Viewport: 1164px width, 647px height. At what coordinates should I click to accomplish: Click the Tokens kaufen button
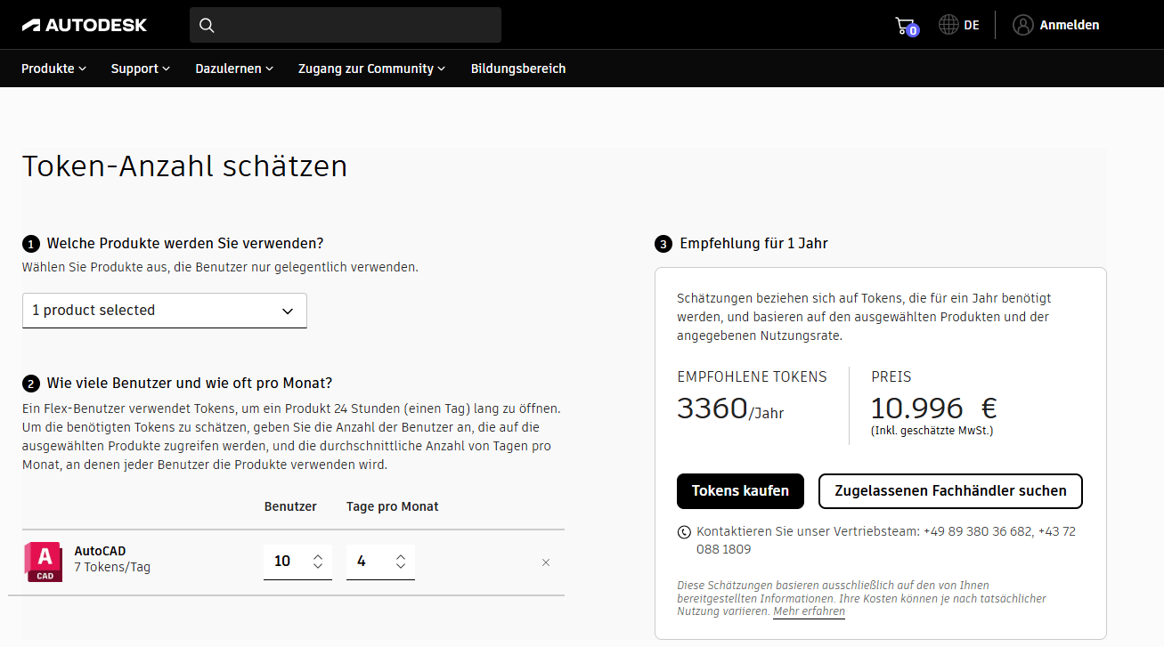click(x=740, y=490)
